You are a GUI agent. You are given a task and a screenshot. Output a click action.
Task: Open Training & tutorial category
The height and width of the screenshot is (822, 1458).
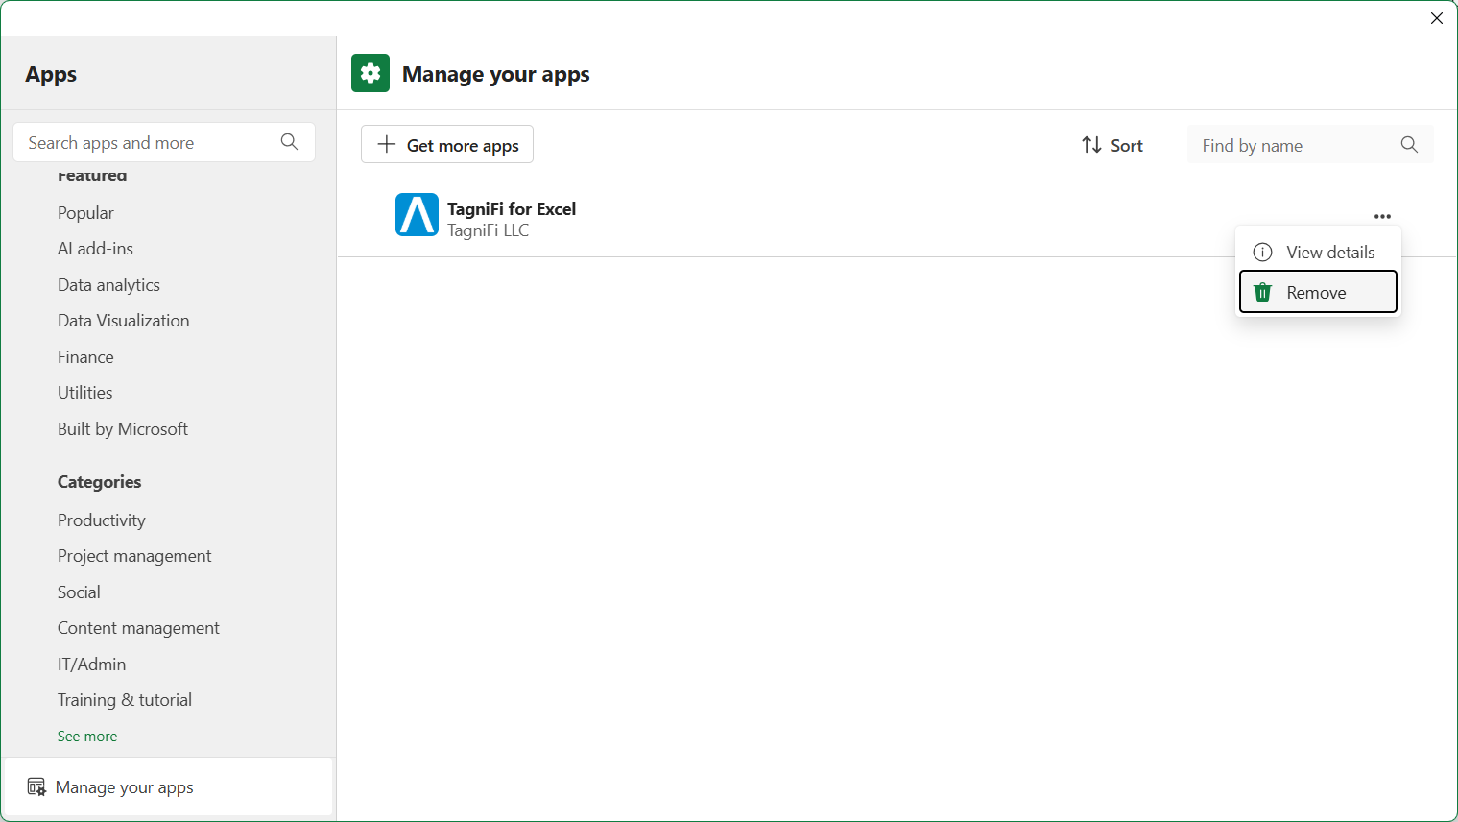125,700
